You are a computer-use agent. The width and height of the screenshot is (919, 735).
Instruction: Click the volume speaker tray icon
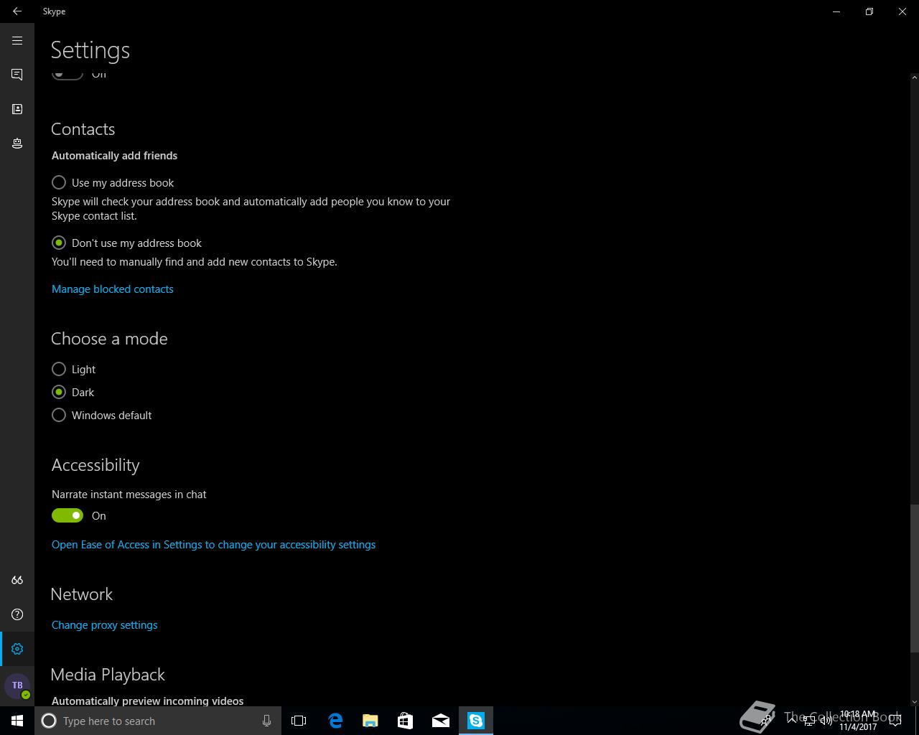pyautogui.click(x=826, y=721)
